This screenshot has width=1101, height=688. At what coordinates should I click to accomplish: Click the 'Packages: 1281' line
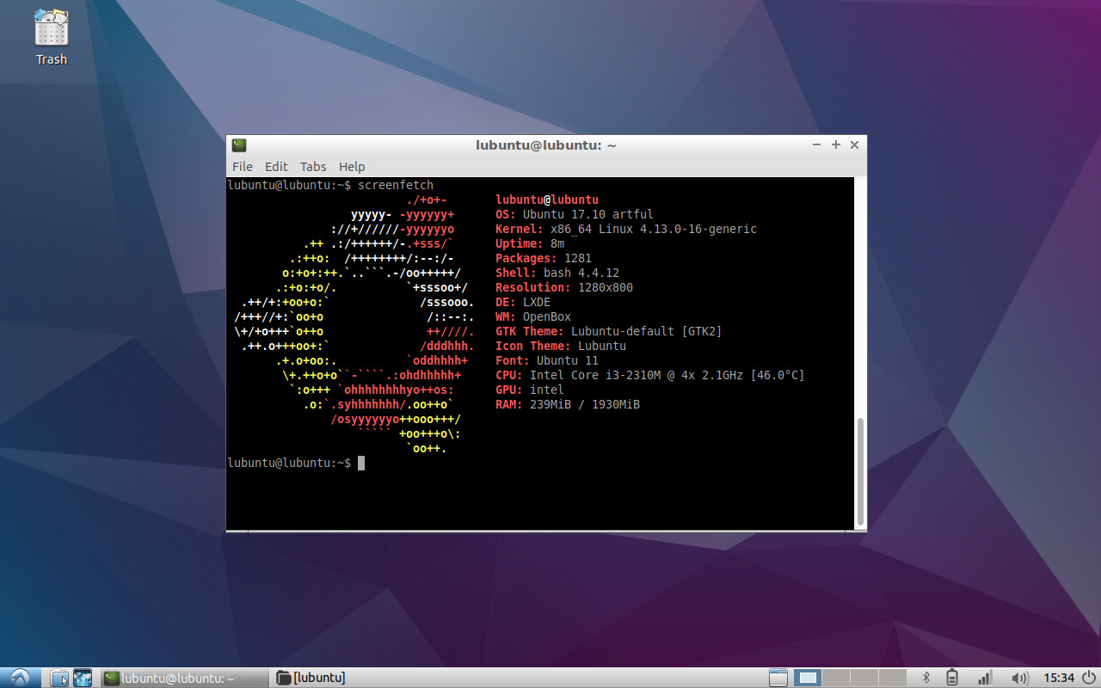pyautogui.click(x=544, y=259)
